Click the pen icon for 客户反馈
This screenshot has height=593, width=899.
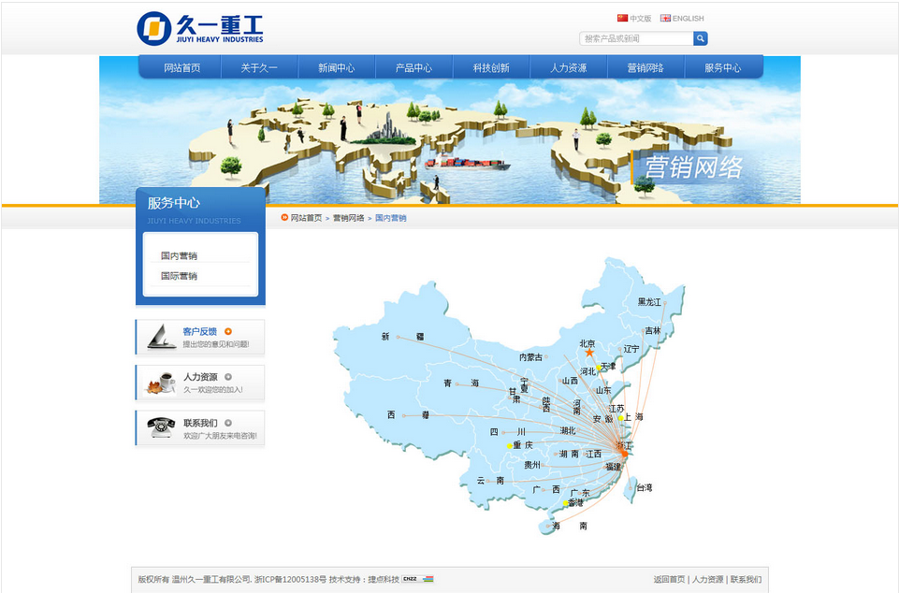pos(161,337)
